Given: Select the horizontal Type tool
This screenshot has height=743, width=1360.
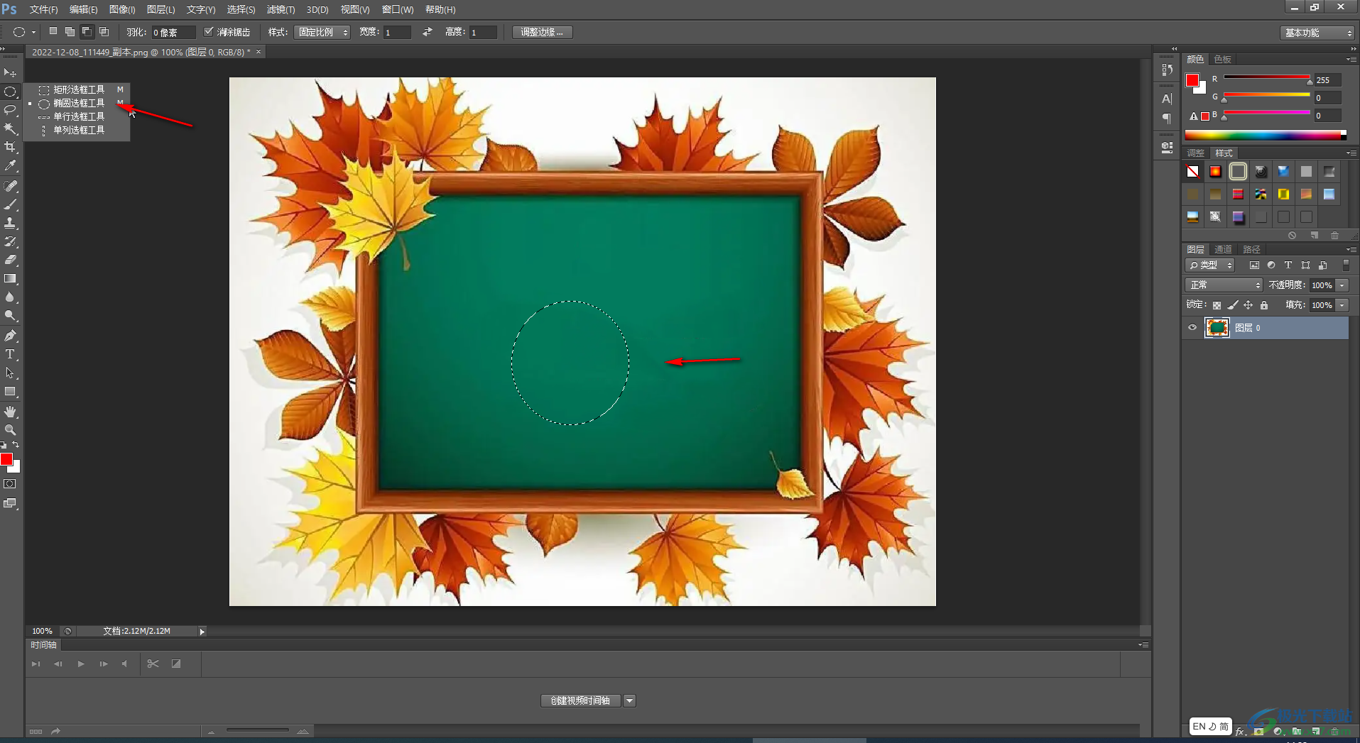Looking at the screenshot, I should click(10, 354).
